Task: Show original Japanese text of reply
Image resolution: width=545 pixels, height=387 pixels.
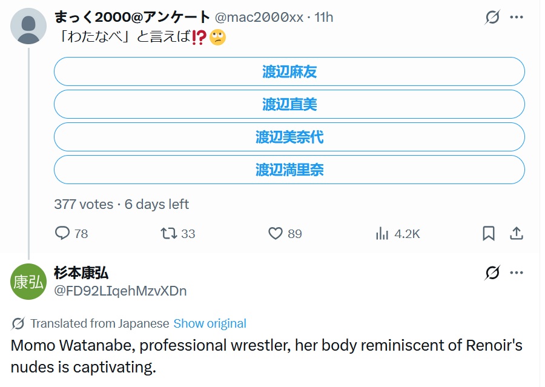Action: pos(210,323)
